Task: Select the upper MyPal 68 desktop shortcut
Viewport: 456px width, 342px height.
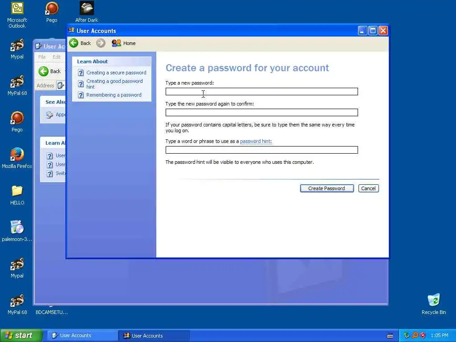Action: coord(17,85)
